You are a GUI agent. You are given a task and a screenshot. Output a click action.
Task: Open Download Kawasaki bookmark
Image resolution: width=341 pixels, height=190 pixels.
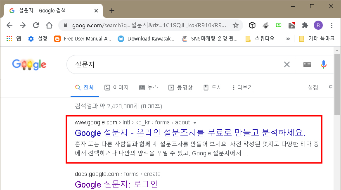(146, 39)
